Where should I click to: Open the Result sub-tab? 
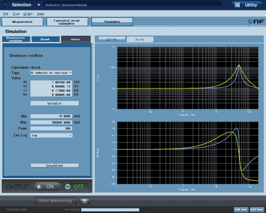click(45, 39)
